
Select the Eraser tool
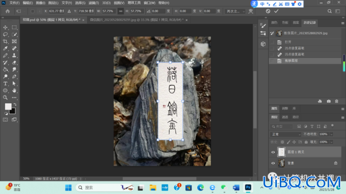(x=14, y=63)
